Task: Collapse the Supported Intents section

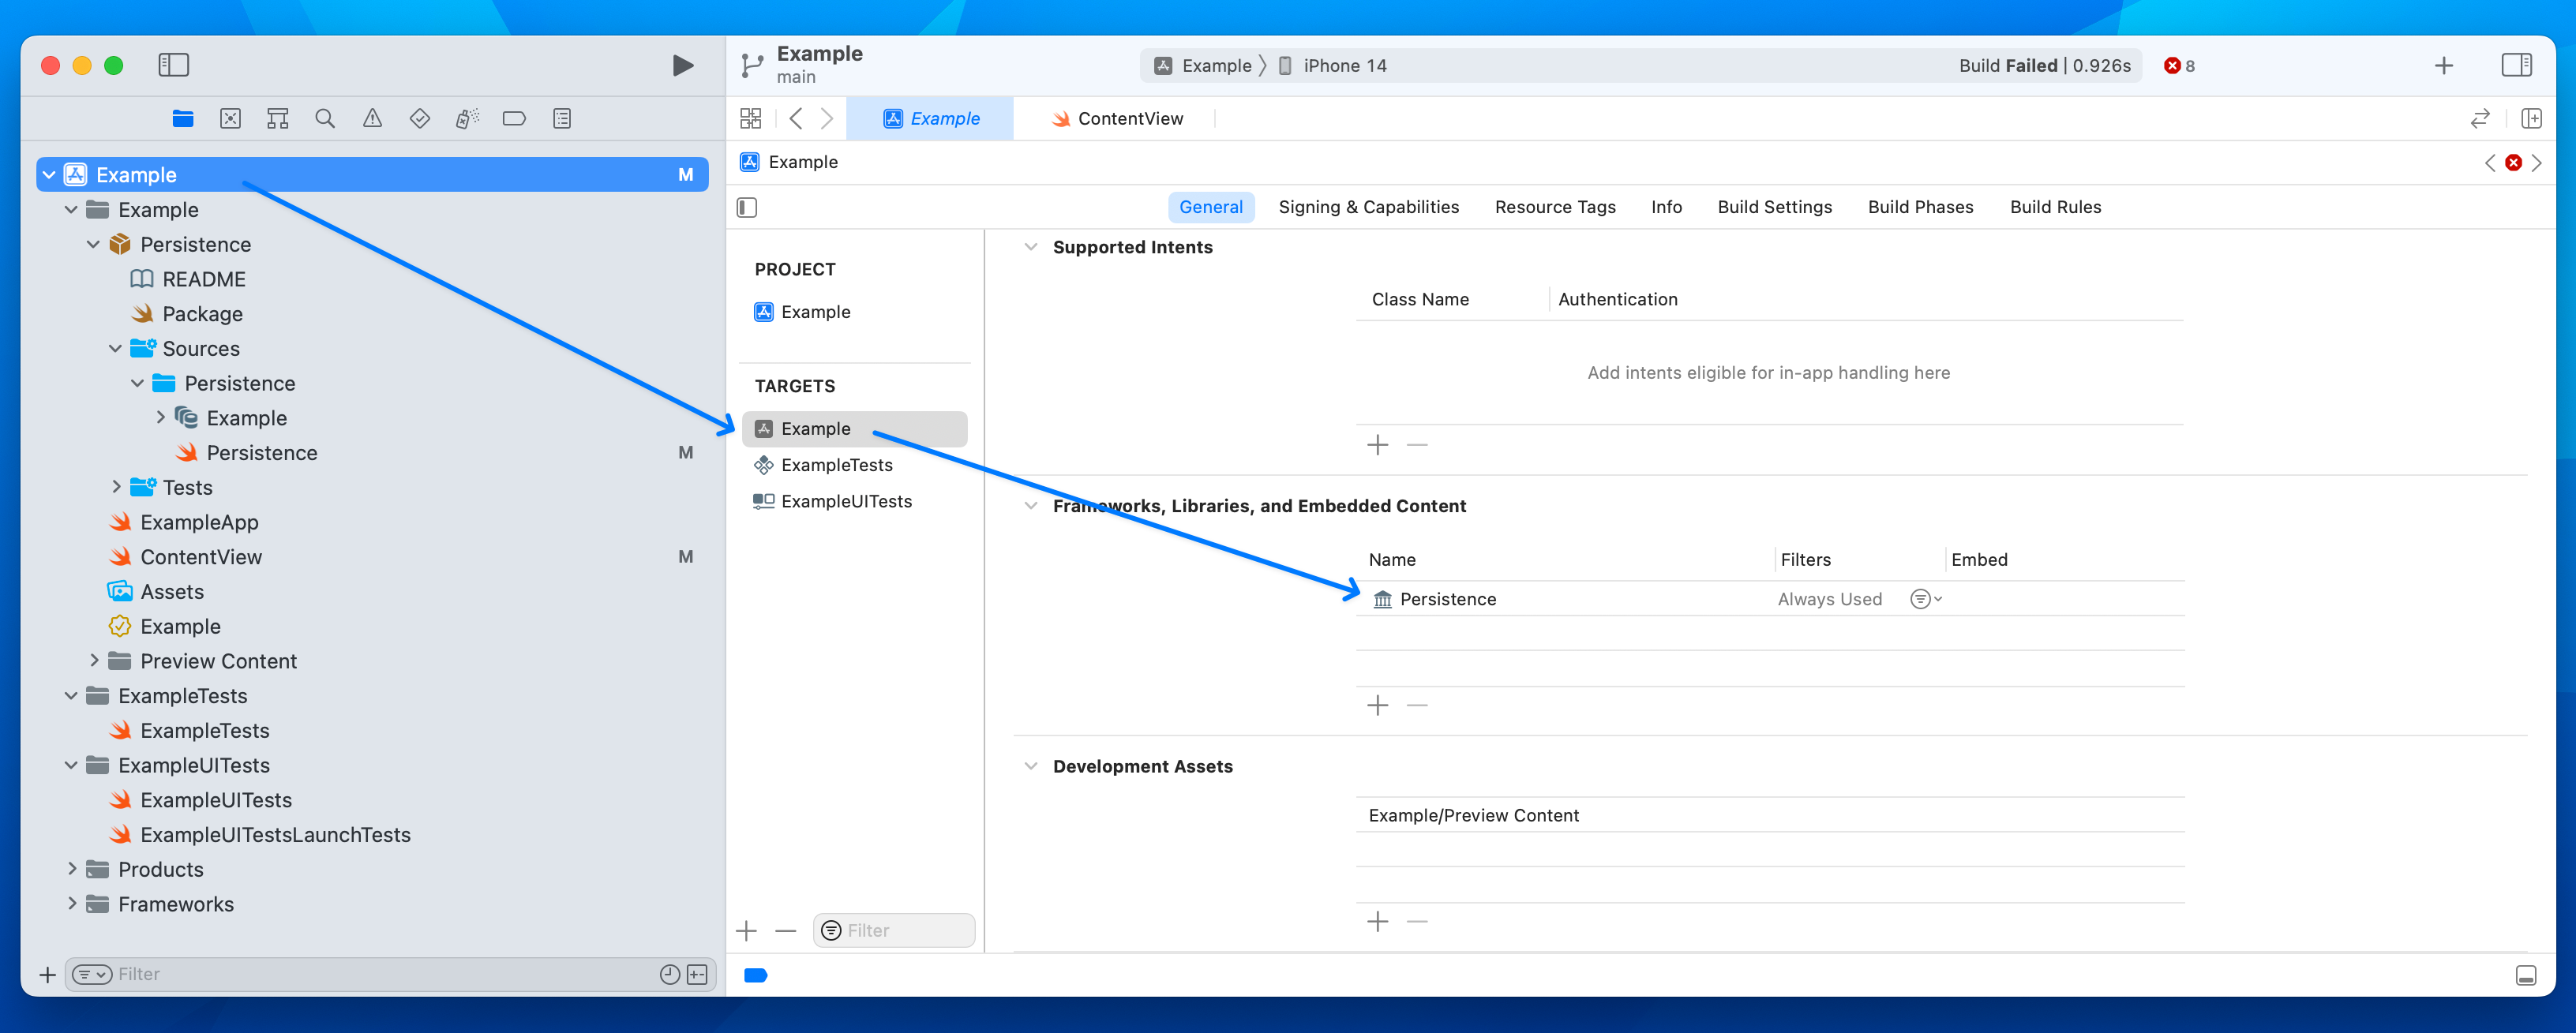Action: (x=1031, y=247)
